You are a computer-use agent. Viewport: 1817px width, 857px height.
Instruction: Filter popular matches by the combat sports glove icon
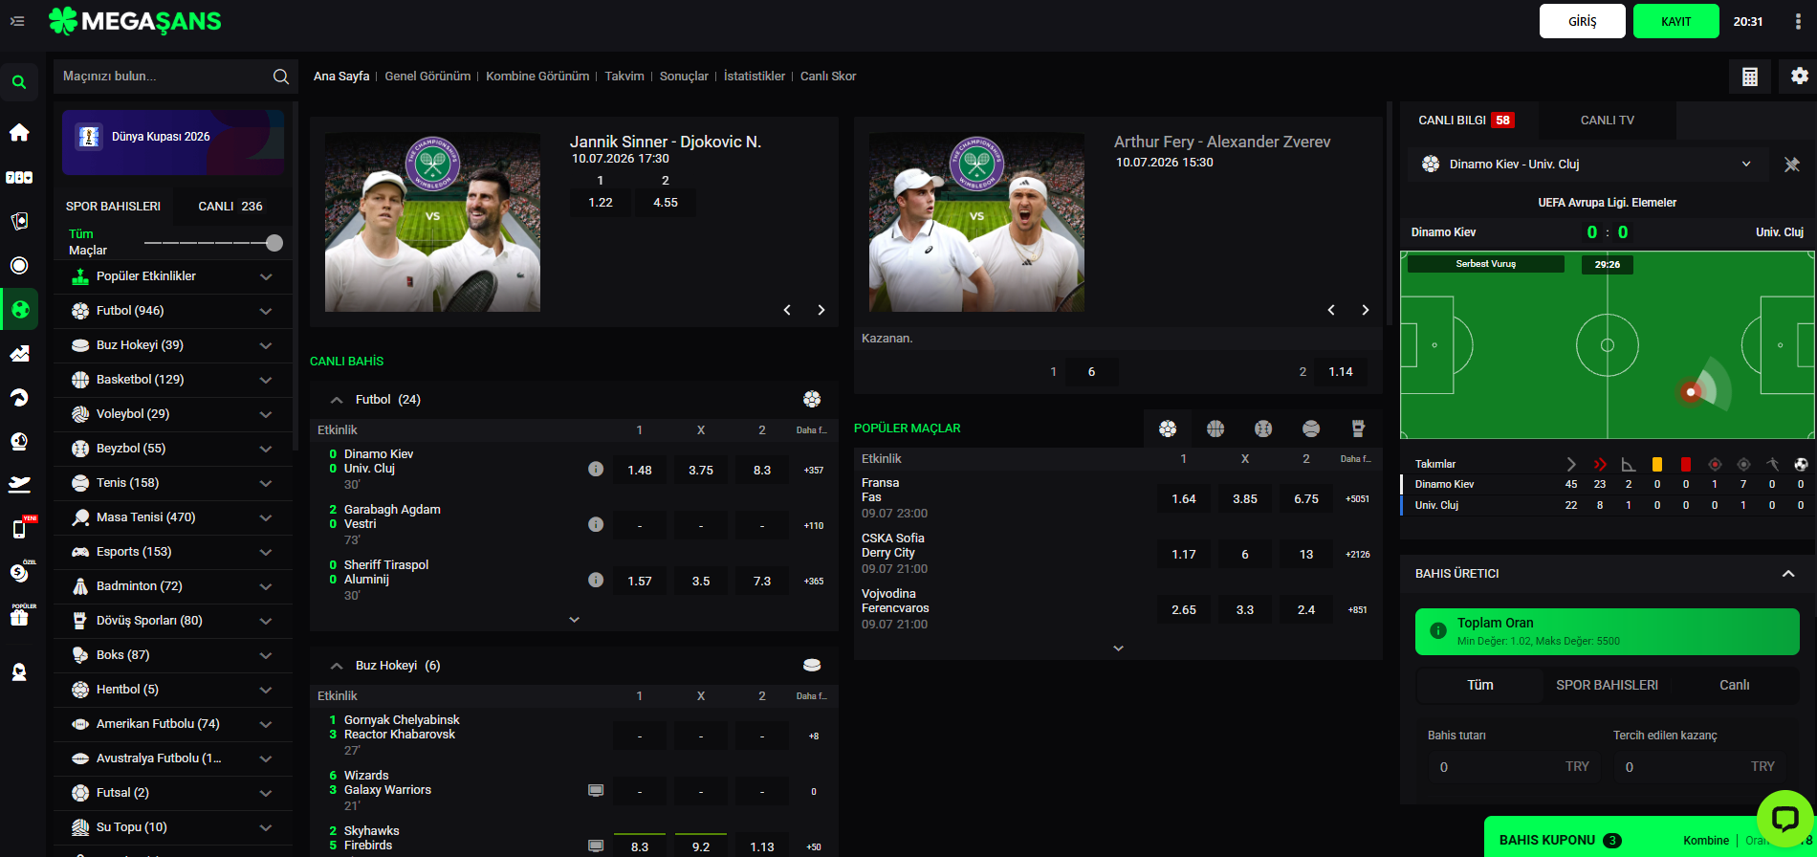(1358, 428)
